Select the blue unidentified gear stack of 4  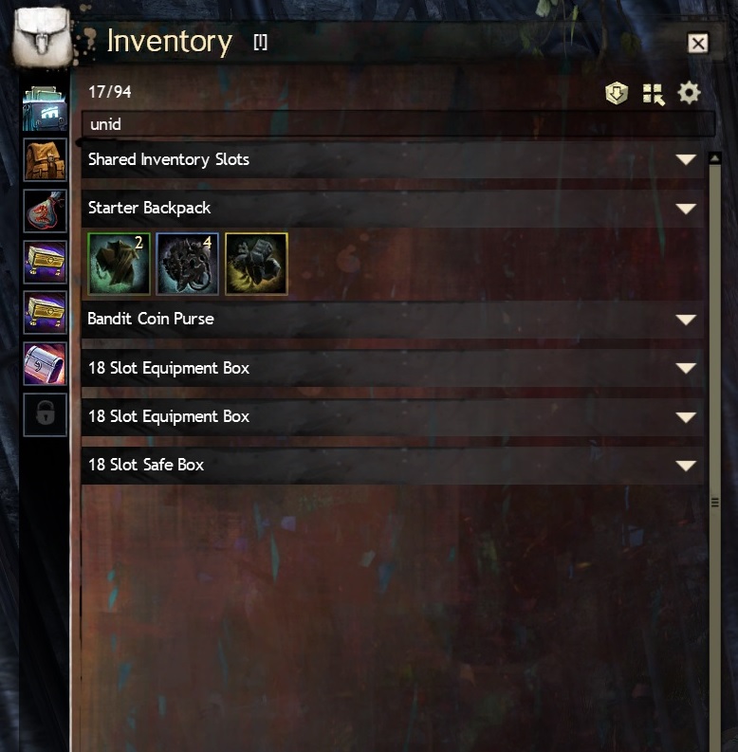click(x=187, y=264)
